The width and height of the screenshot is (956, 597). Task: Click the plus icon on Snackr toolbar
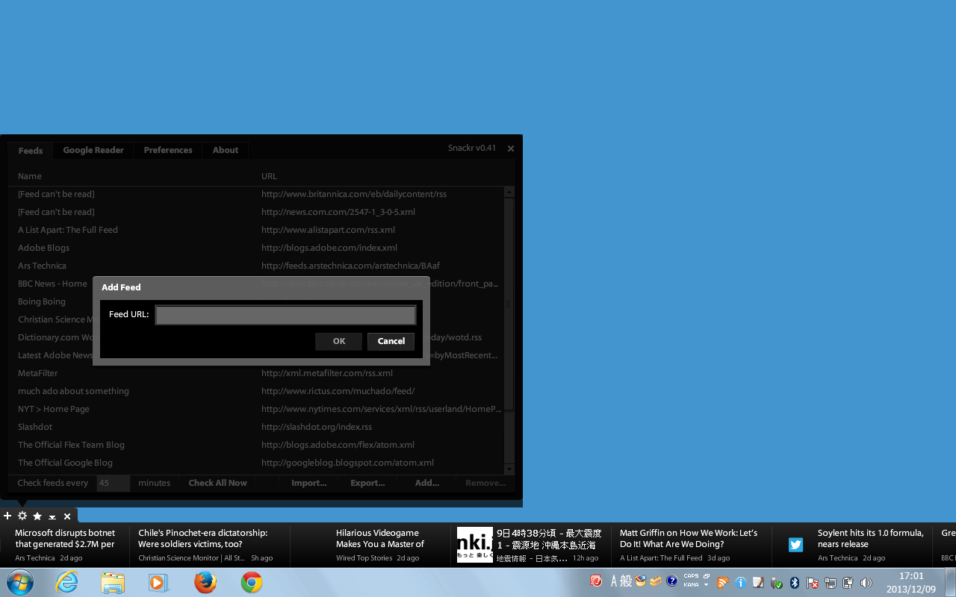[x=7, y=516]
